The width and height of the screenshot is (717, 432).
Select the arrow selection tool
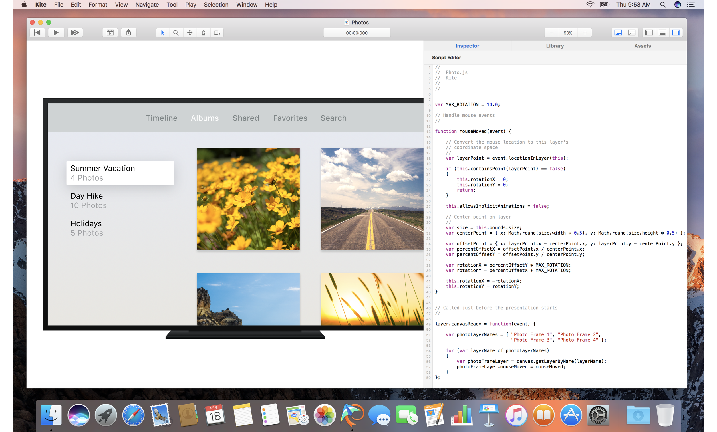click(x=163, y=33)
